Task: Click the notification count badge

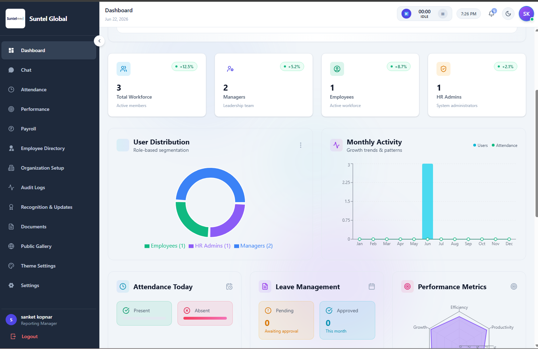Action: tap(494, 11)
